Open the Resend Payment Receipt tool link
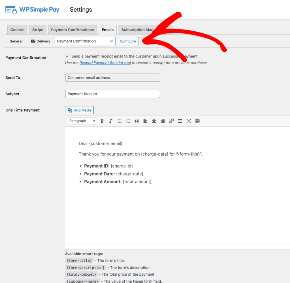 105,63
